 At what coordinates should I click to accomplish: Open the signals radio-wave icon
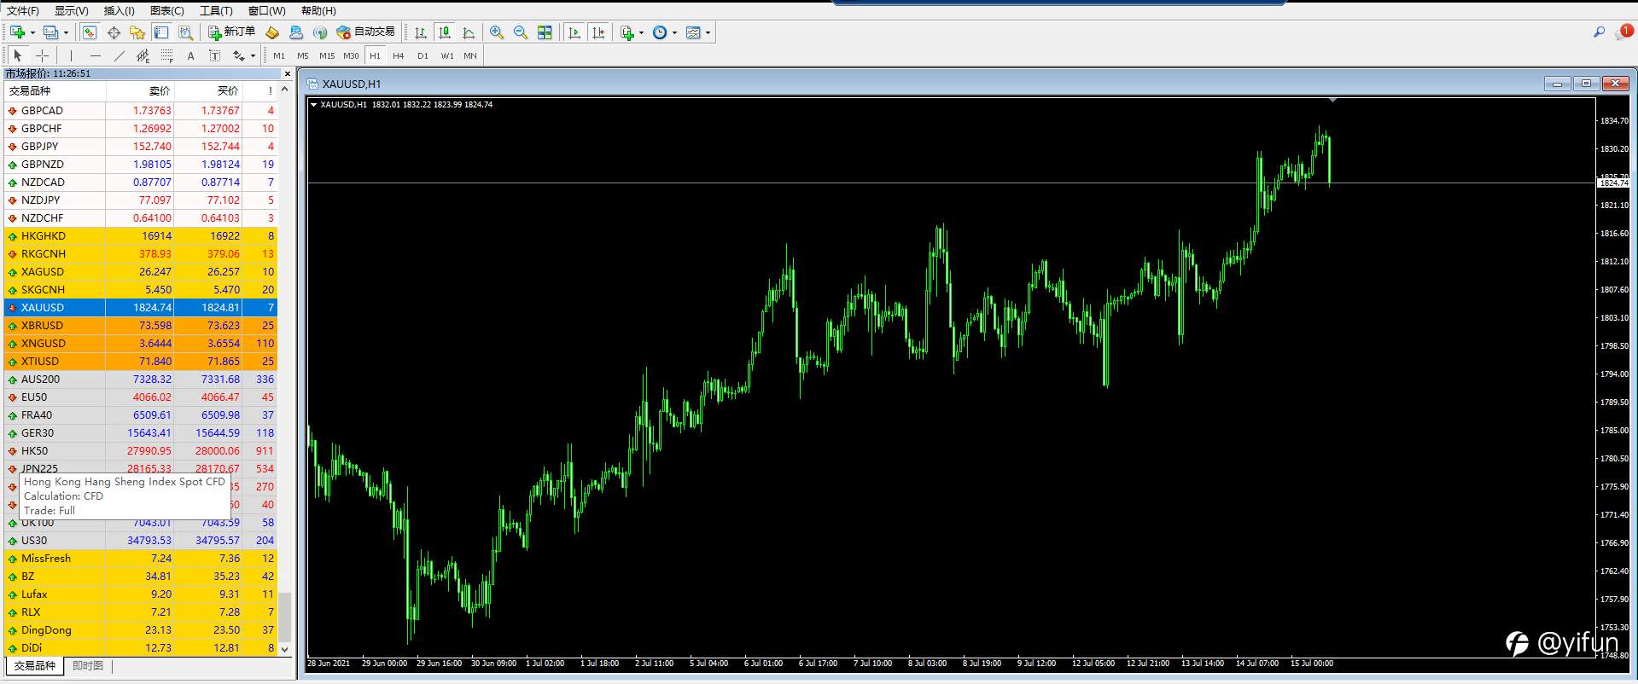coord(320,32)
